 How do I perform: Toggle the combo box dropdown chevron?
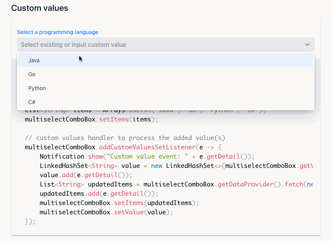click(x=307, y=44)
